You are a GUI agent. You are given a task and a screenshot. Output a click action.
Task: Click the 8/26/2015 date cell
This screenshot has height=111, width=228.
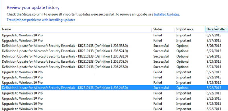click(214, 46)
